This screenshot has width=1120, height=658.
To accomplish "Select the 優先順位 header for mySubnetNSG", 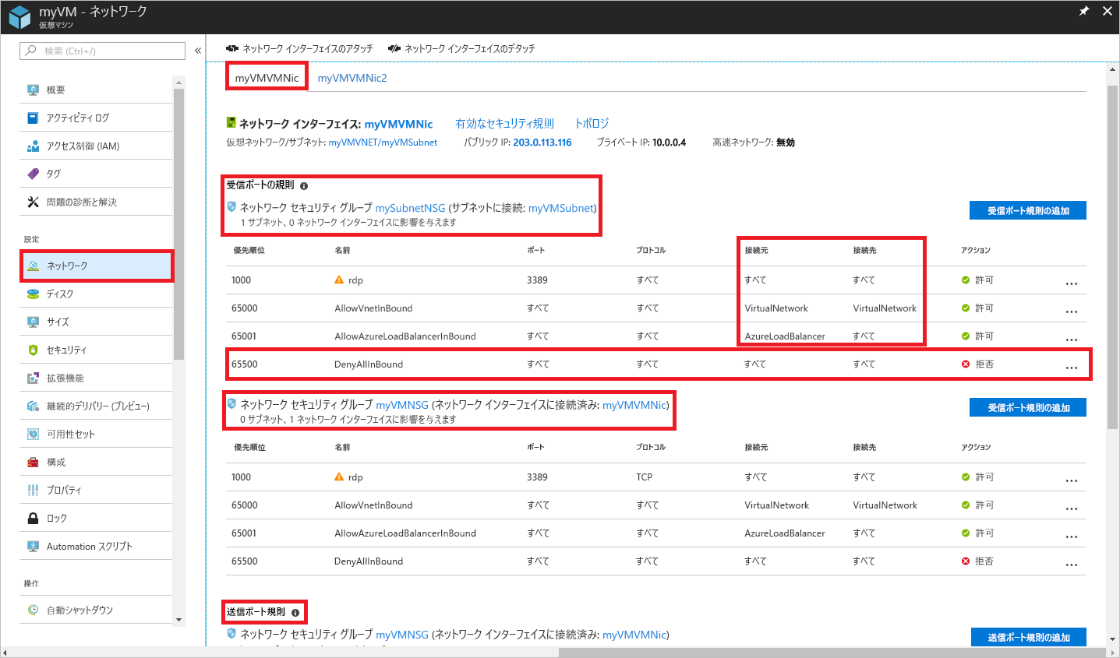I will (x=249, y=250).
